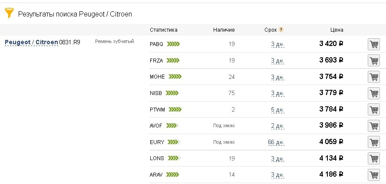This screenshot has width=386, height=184.
Task: Sort by the Наличие column header
Action: tap(224, 30)
